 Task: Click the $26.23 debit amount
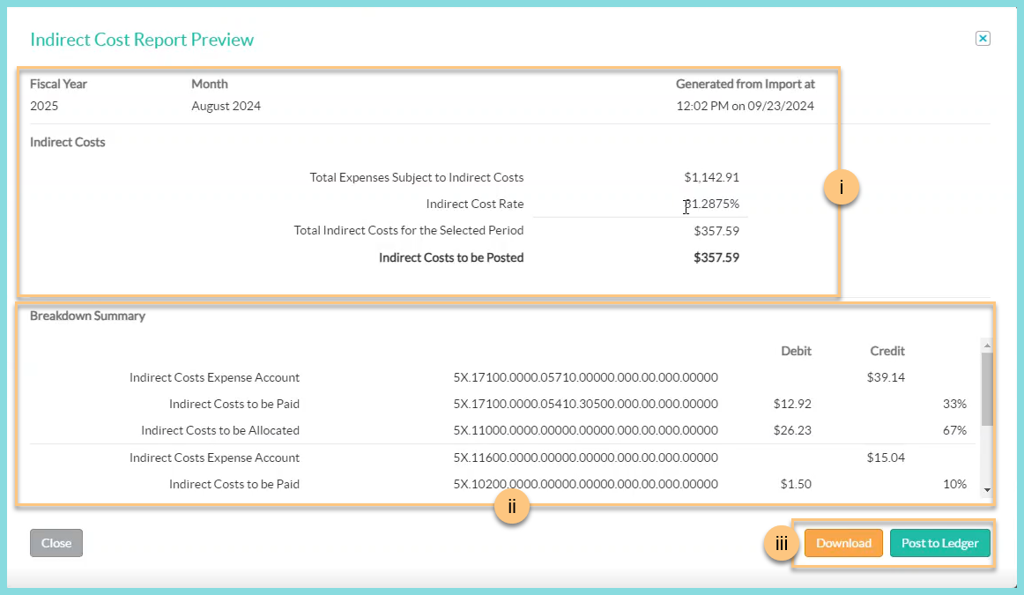click(x=791, y=430)
